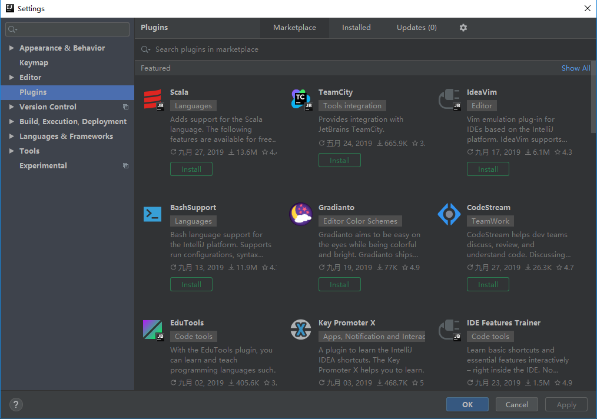This screenshot has height=419, width=597.
Task: Expand the Editor tree node
Action: click(11, 77)
